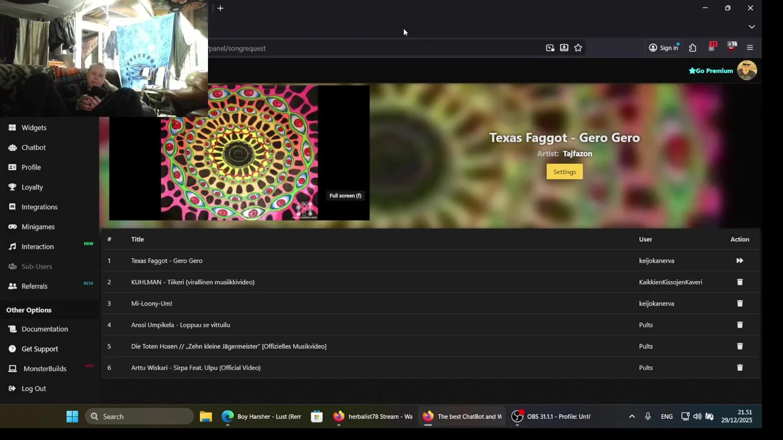Open File Explorer from taskbar
This screenshot has height=440, width=783.
click(206, 417)
